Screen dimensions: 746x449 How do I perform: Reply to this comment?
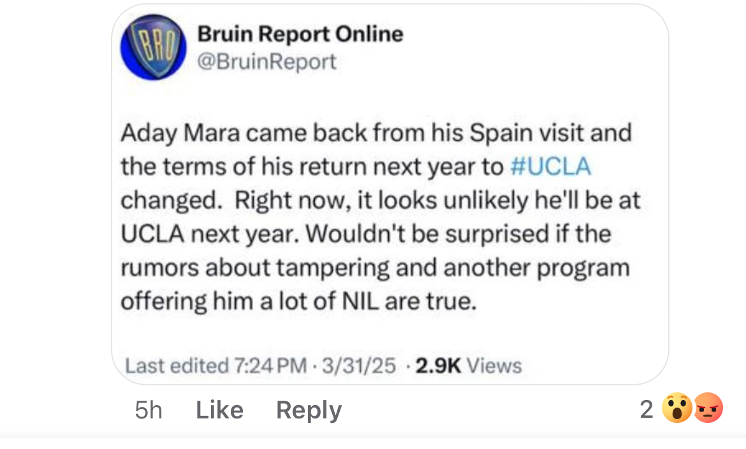[309, 410]
